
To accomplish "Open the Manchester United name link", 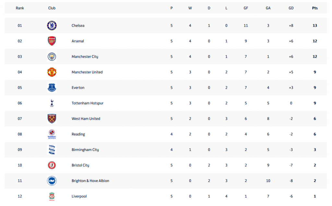I will pos(87,72).
